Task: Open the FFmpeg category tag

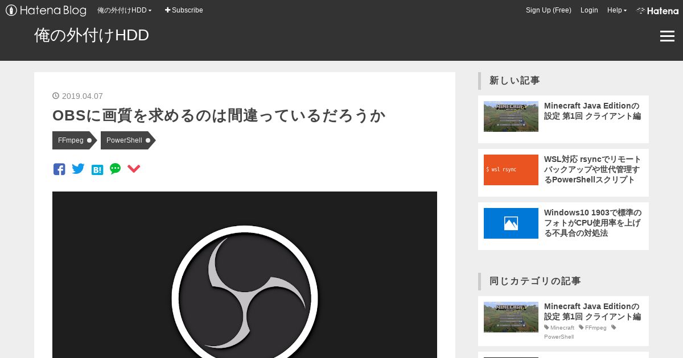Action: (x=74, y=140)
